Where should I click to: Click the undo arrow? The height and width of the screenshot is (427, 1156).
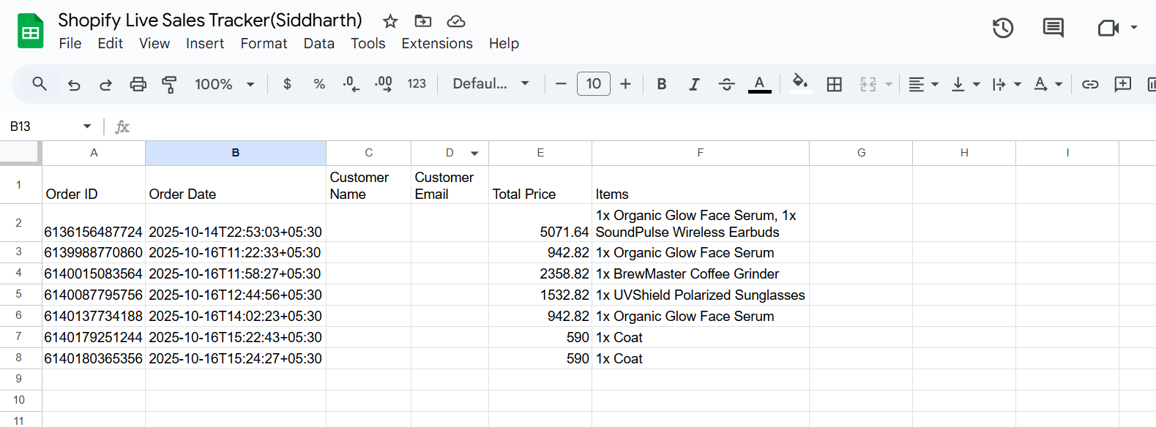coord(74,84)
